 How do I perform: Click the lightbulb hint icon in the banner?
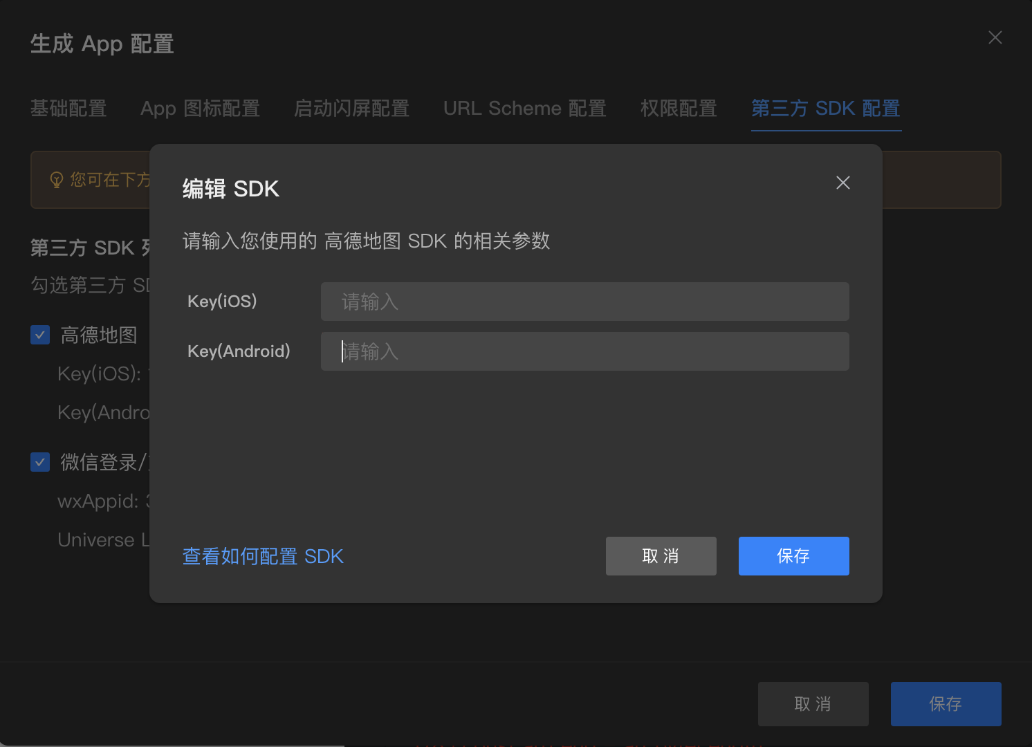pos(57,180)
